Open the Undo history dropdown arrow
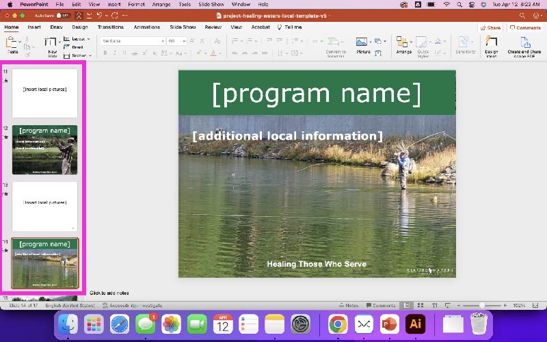Image resolution: width=547 pixels, height=342 pixels. (x=107, y=15)
